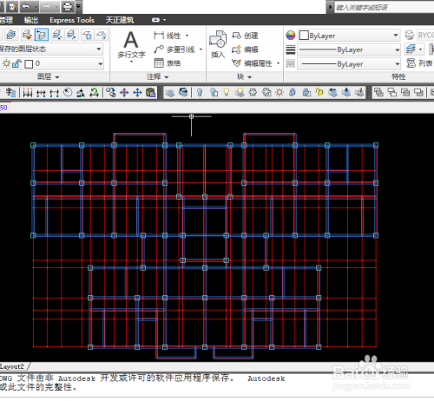Open the ByLayer color dropdown

click(x=349, y=36)
